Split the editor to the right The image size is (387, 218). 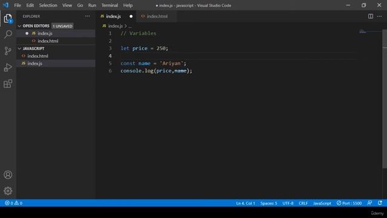371,16
